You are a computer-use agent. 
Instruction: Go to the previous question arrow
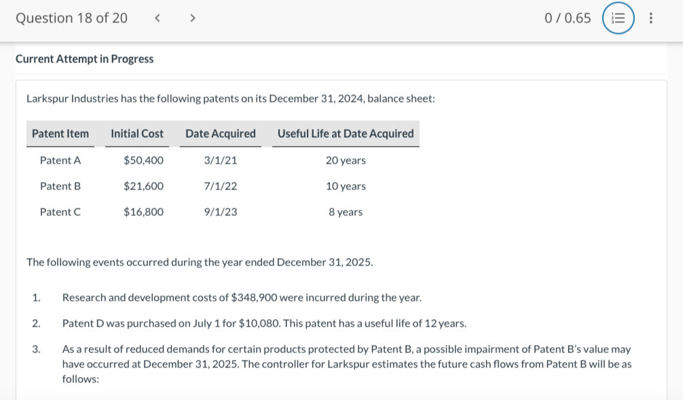coord(158,18)
